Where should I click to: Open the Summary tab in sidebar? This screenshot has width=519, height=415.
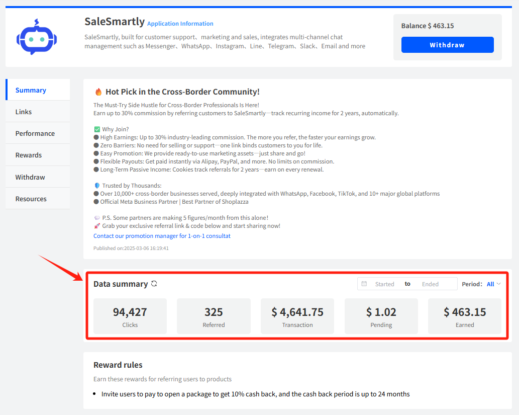(31, 90)
